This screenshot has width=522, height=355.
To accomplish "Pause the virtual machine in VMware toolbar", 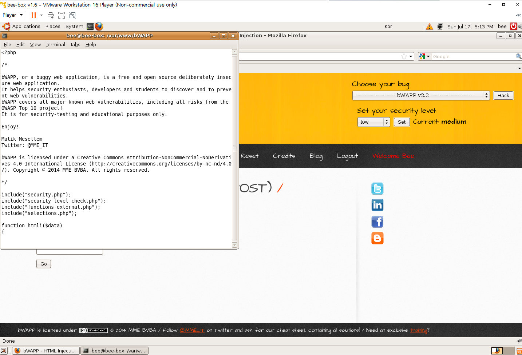I will point(34,15).
